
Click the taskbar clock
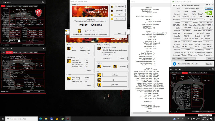205,119
